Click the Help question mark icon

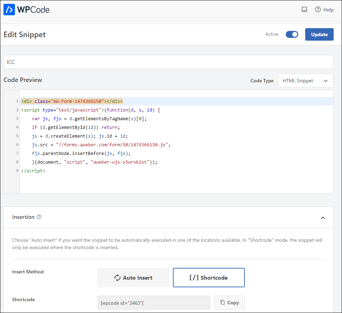click(318, 9)
